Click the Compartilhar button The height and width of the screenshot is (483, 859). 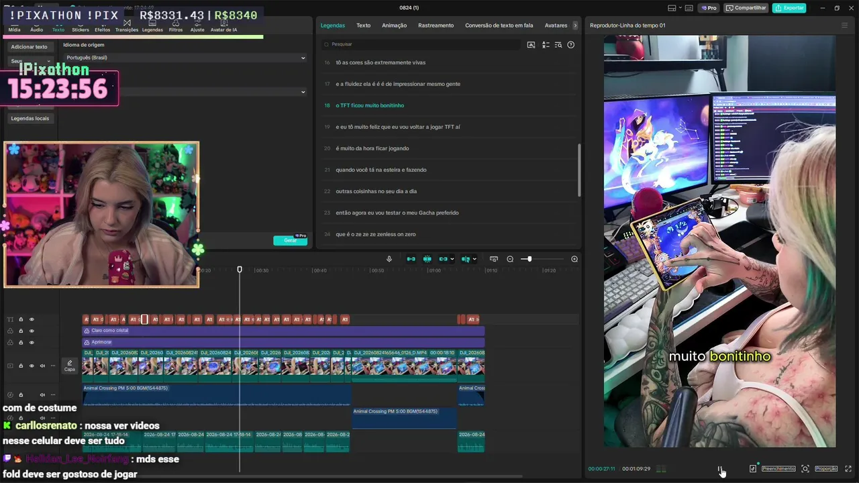point(746,8)
